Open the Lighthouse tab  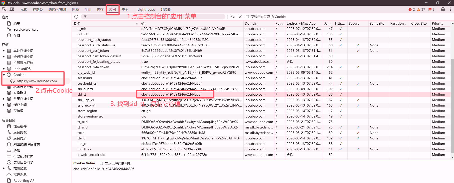pyautogui.click(x=146, y=9)
